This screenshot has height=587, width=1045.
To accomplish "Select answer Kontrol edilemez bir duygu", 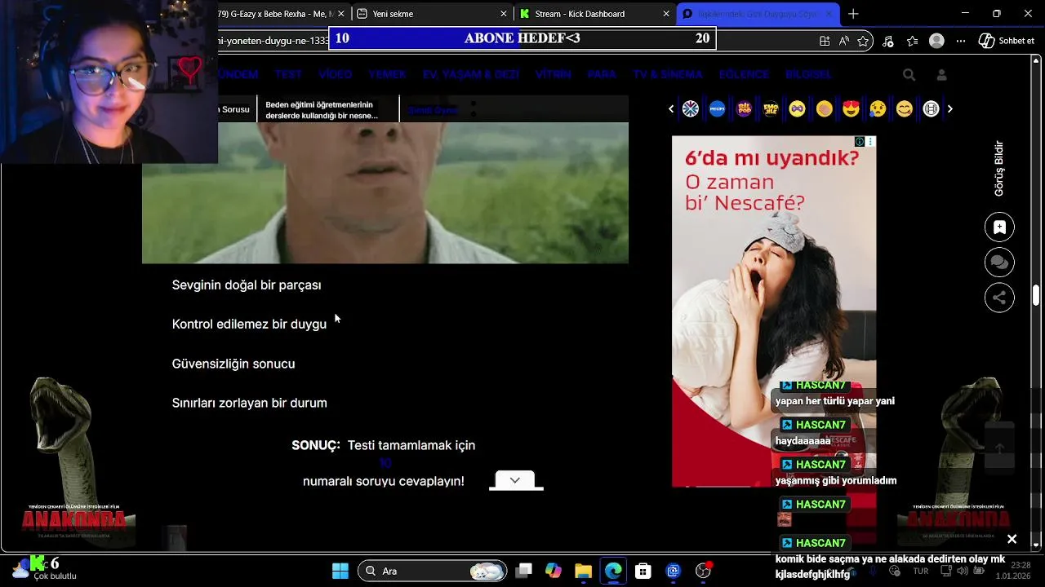I will (x=249, y=324).
